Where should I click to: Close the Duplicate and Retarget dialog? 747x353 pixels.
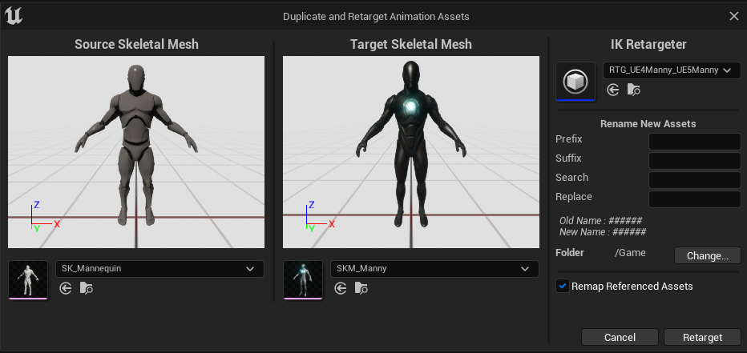733,16
